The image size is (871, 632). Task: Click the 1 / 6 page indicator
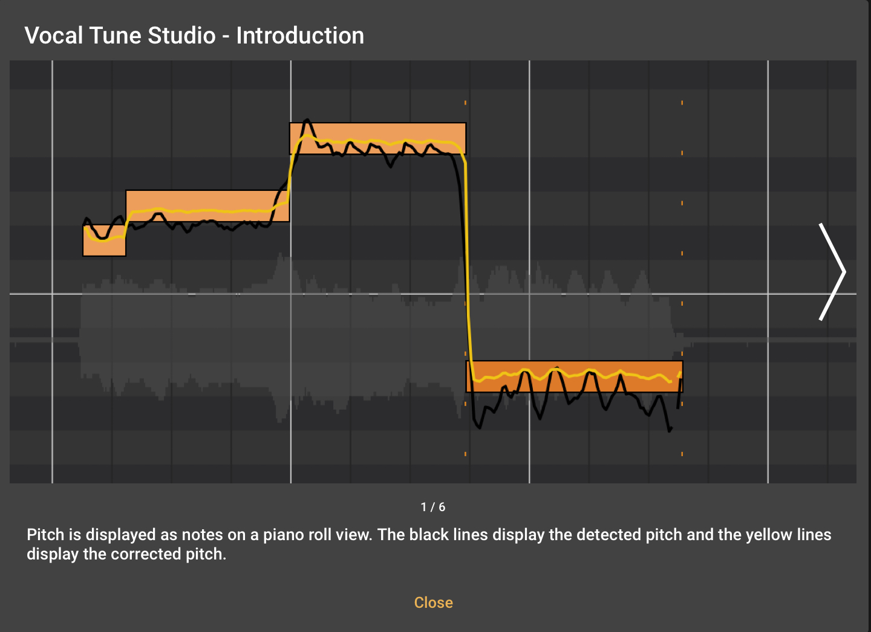(432, 508)
